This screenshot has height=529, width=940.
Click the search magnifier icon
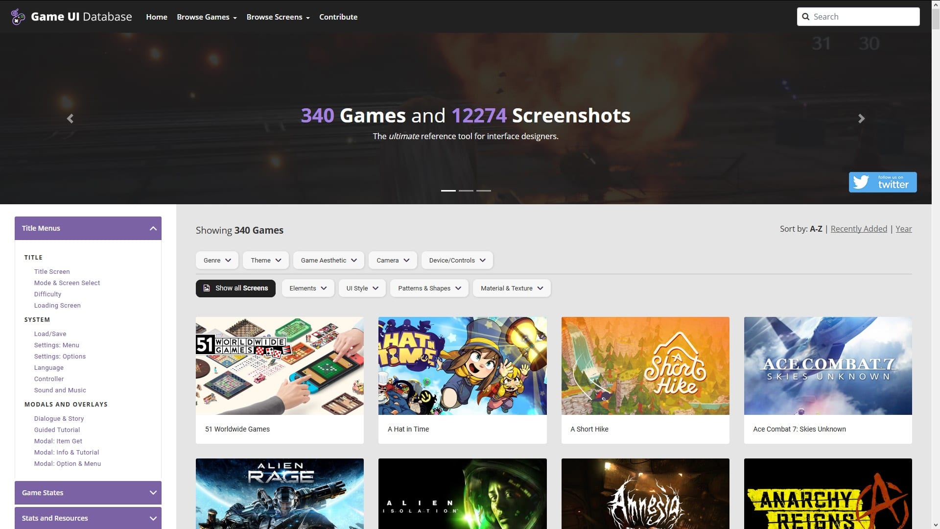(x=805, y=17)
